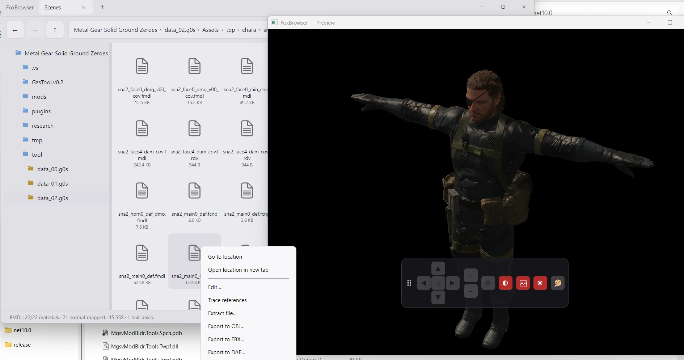Viewport: 684px width, 360px height.
Task: Go back with the left arrow button
Action: coord(15,30)
